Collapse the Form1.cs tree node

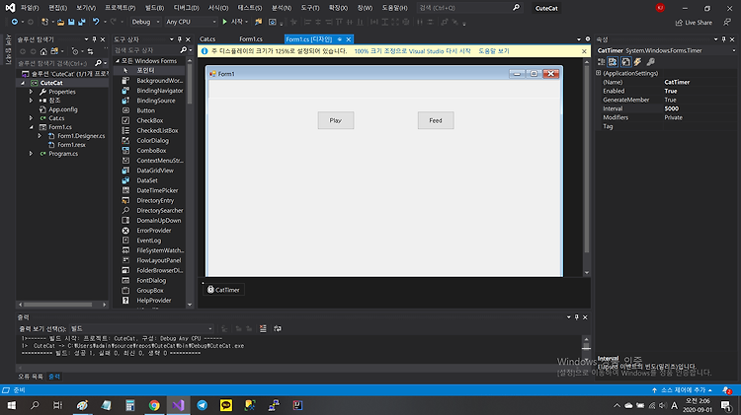pyautogui.click(x=32, y=127)
